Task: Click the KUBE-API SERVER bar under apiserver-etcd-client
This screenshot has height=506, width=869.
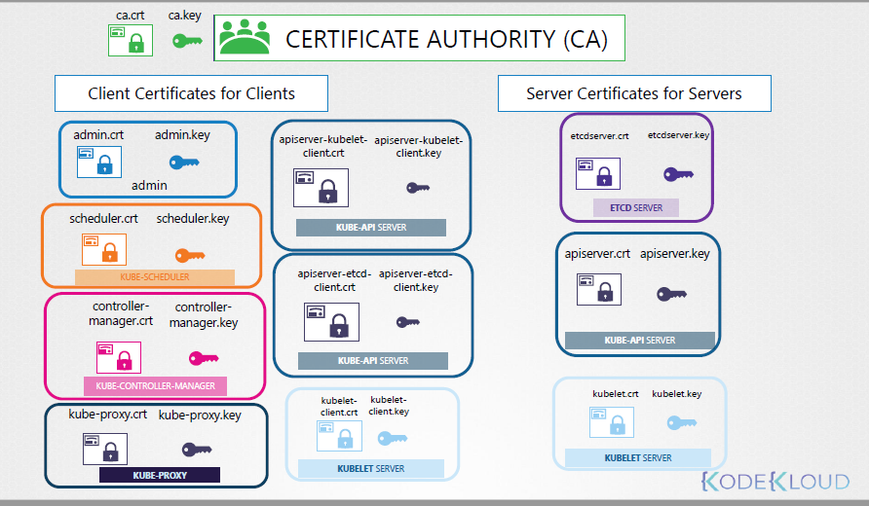Action: coord(373,361)
